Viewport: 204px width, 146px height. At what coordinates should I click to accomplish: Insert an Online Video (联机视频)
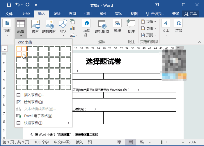[x=102, y=27]
